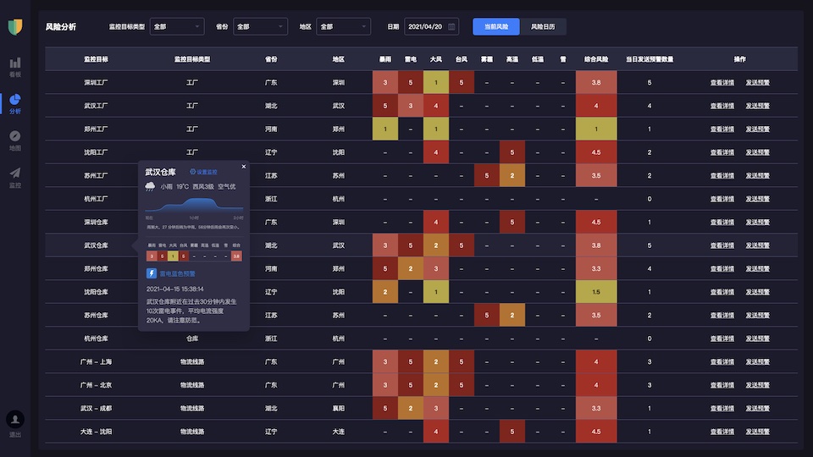813x457 pixels.
Task: Close the 武汉仓库 popup card
Action: (x=244, y=167)
